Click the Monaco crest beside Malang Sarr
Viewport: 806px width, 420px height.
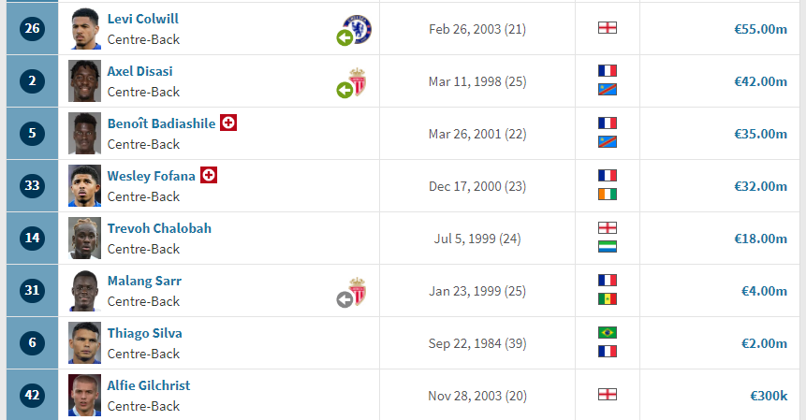click(x=358, y=291)
